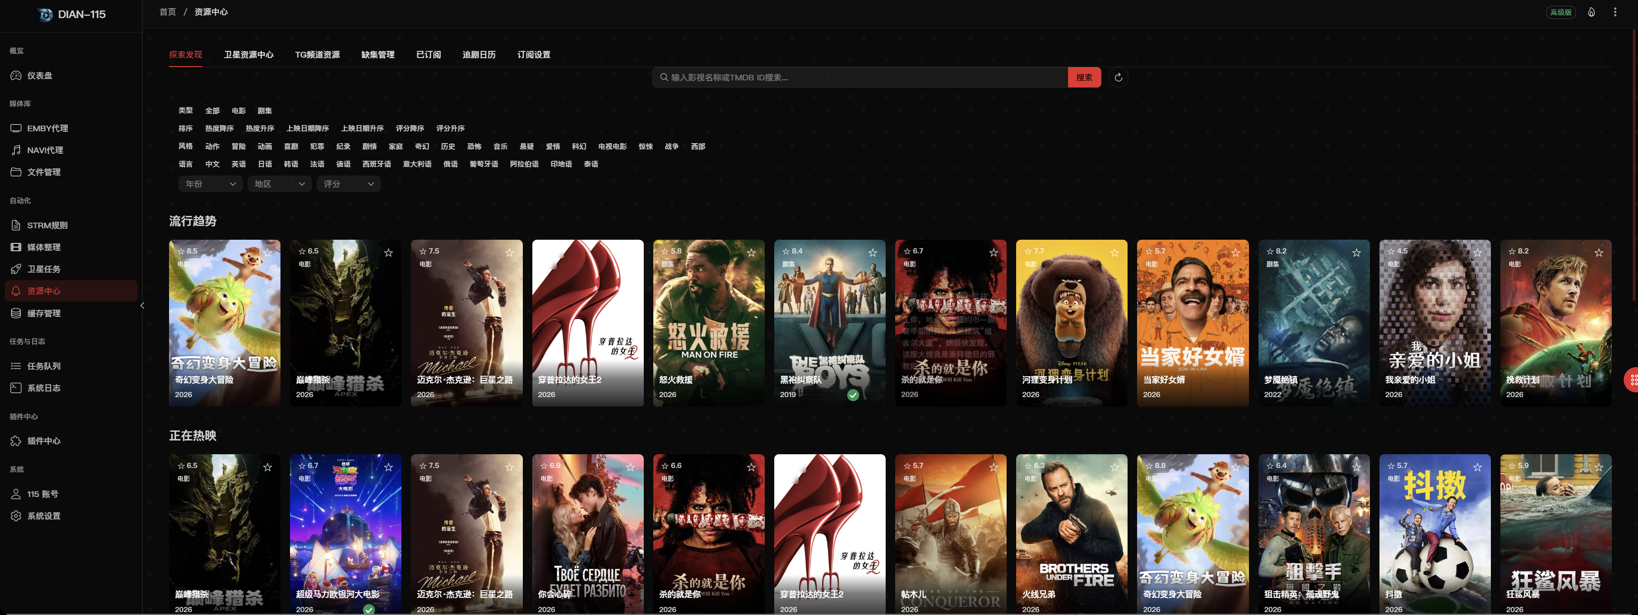Open the 抖擞 poster card
The image size is (1638, 615).
pos(1435,534)
